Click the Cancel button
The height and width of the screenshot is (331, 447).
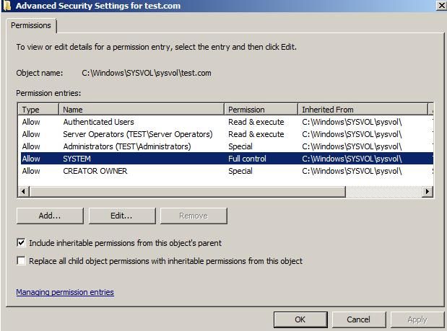pyautogui.click(x=359, y=319)
